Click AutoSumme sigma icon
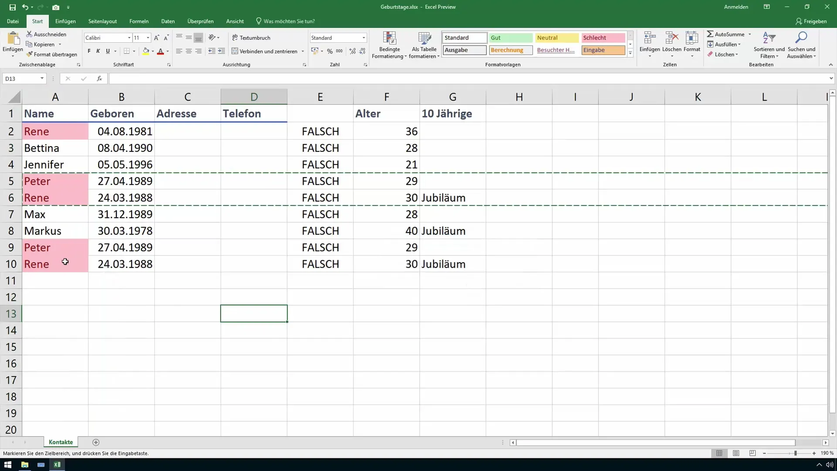The image size is (837, 471). [711, 34]
